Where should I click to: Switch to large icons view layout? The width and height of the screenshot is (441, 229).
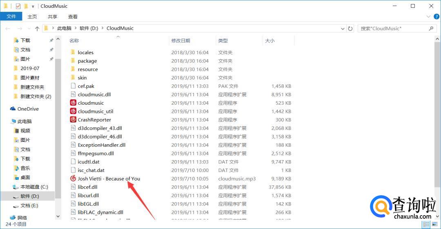[x=435, y=224]
